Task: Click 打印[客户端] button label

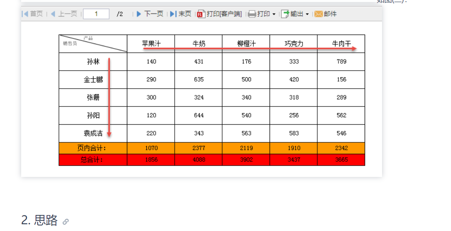Action: pos(224,14)
